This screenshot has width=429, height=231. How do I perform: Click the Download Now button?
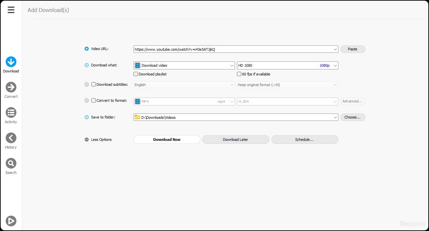pyautogui.click(x=167, y=140)
